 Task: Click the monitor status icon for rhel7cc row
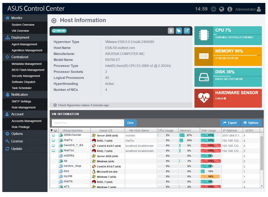[x=53, y=151]
